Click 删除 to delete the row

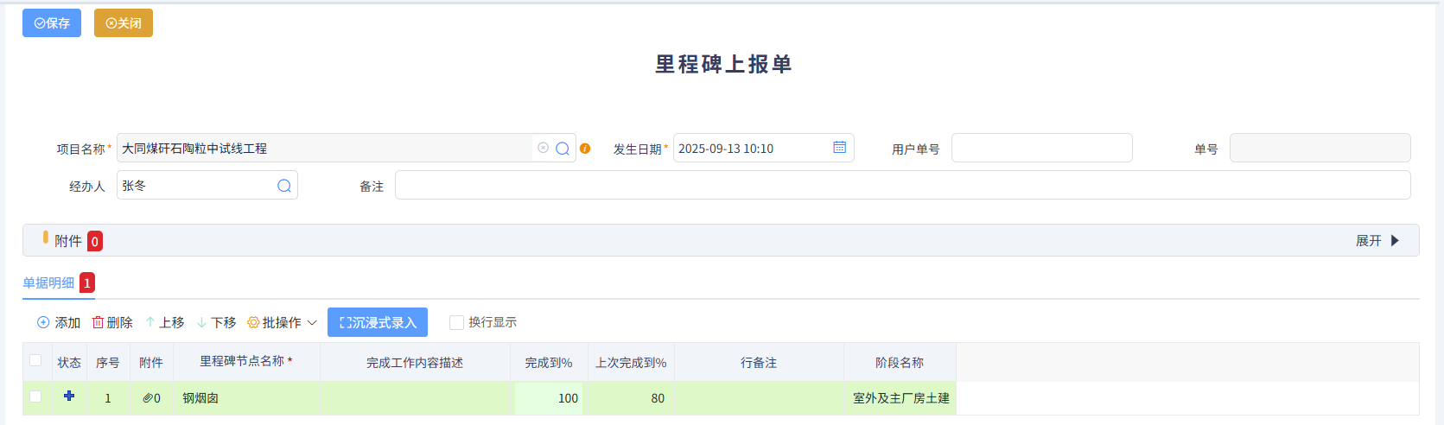pos(112,322)
